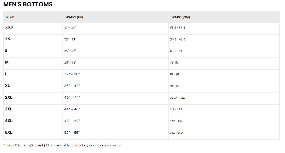The height and width of the screenshot is (153, 285).
Task: Click the S size row label
Action: tap(6, 51)
